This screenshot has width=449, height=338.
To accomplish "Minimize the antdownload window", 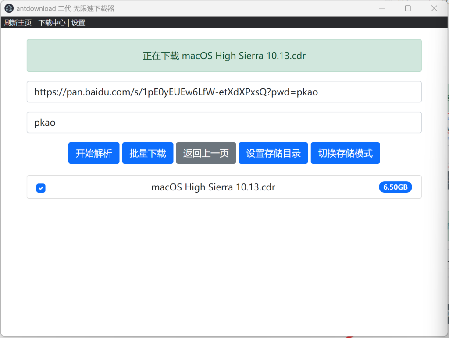I will 382,8.
